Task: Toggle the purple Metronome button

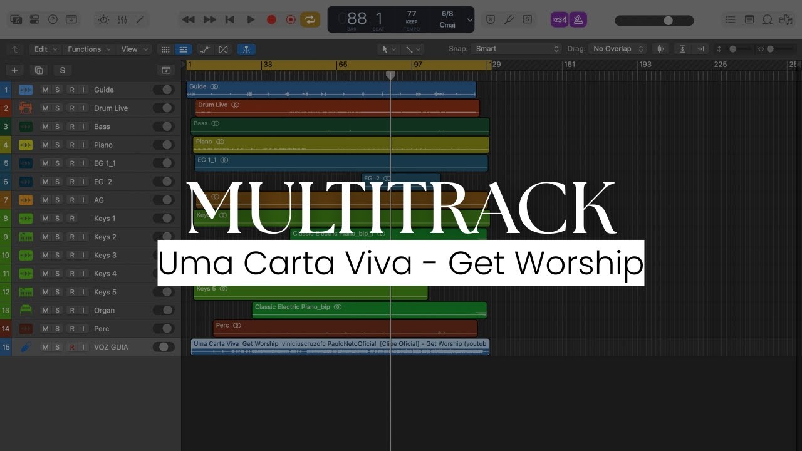Action: pos(578,19)
